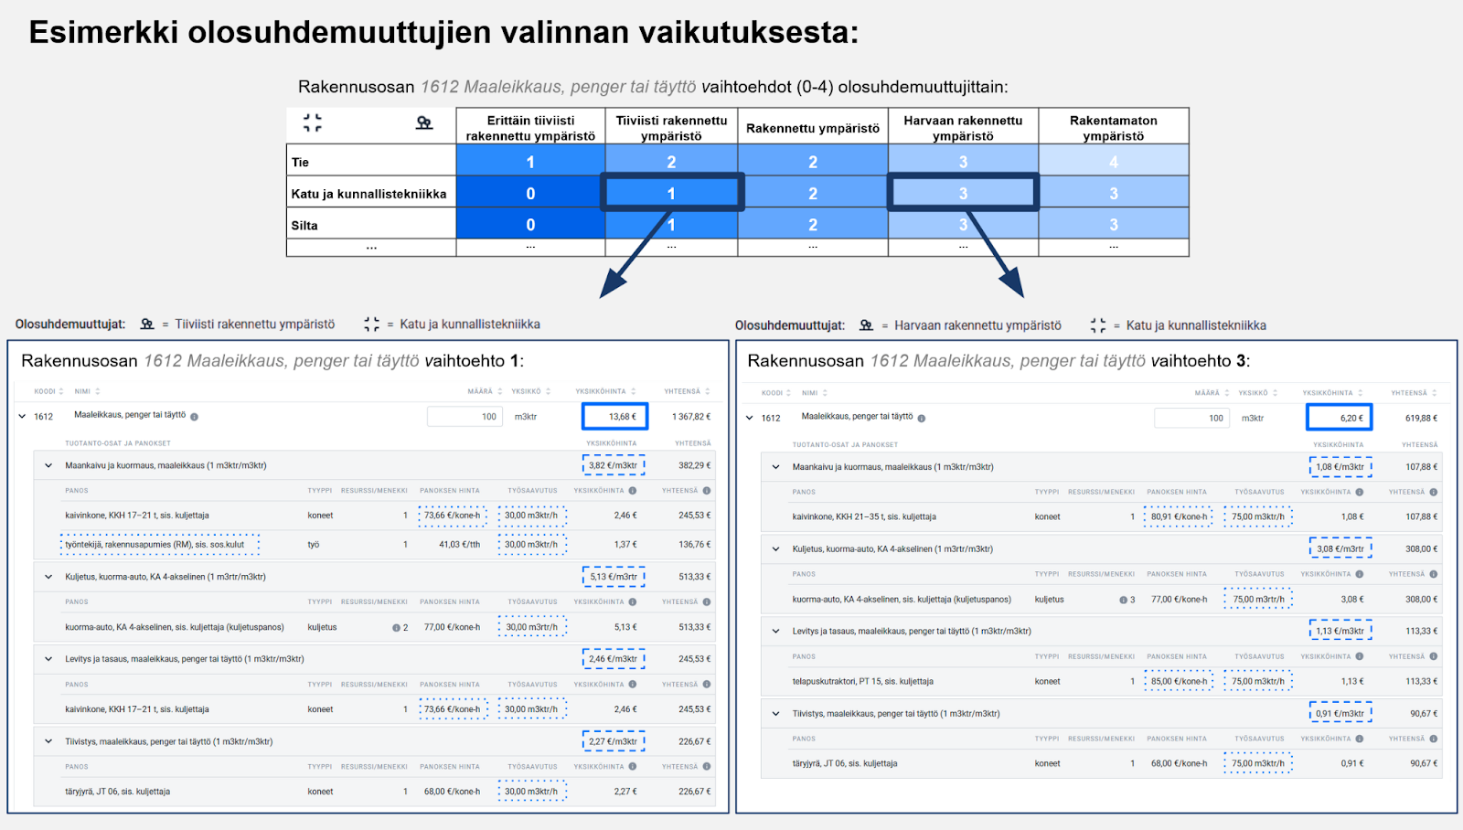Open info icon beside Maaleikkaus name in vaihtoehto 3
The height and width of the screenshot is (830, 1463).
coord(922,418)
